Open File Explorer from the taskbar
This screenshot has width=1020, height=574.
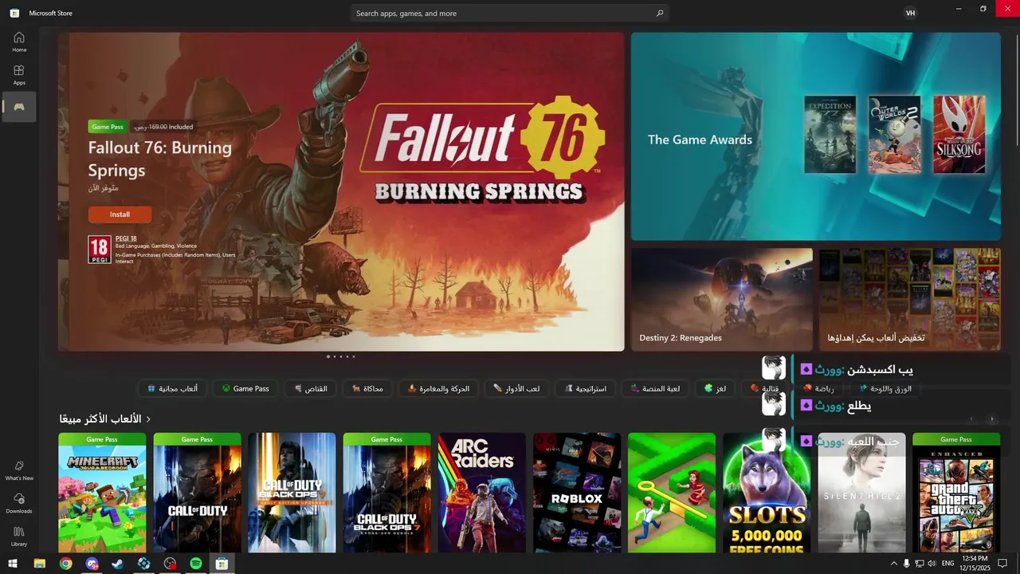(x=39, y=564)
